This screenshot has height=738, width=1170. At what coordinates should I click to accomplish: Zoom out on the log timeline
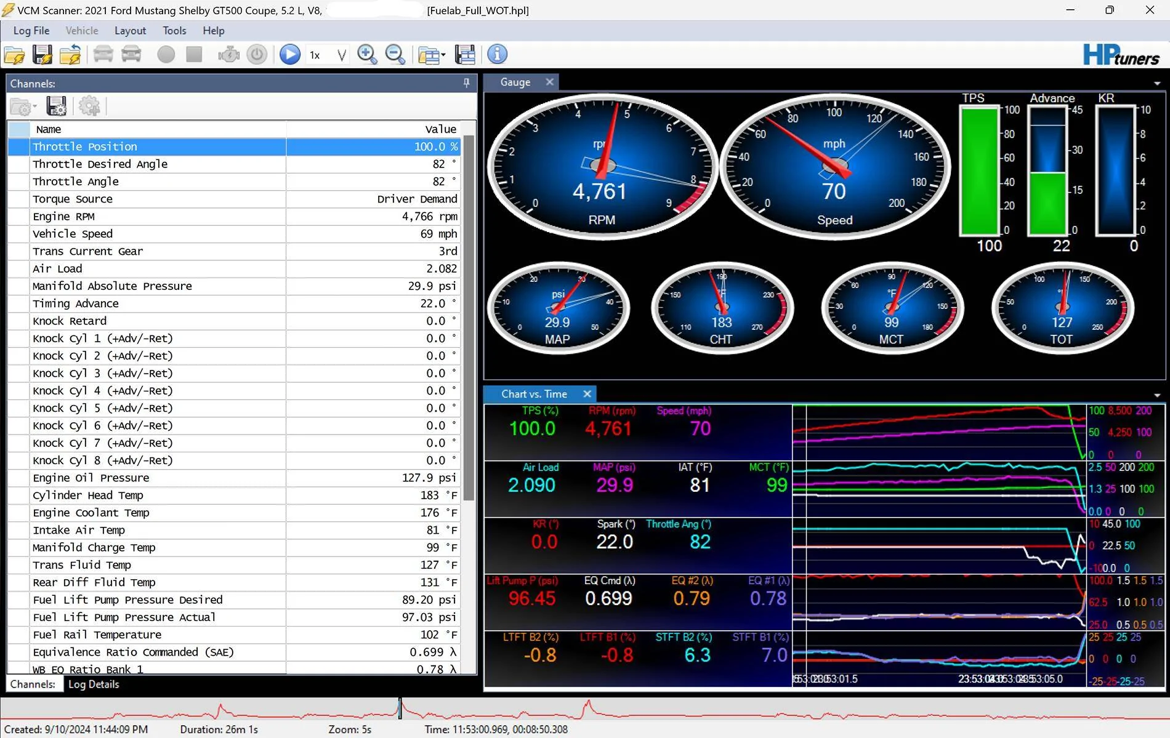click(395, 55)
